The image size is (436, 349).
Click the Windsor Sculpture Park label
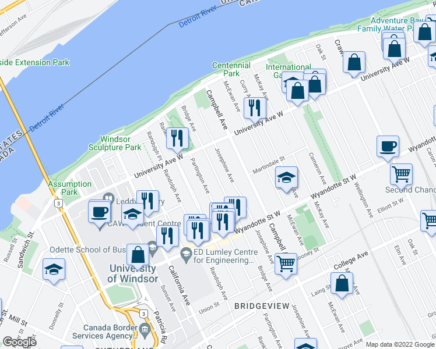[x=115, y=143]
